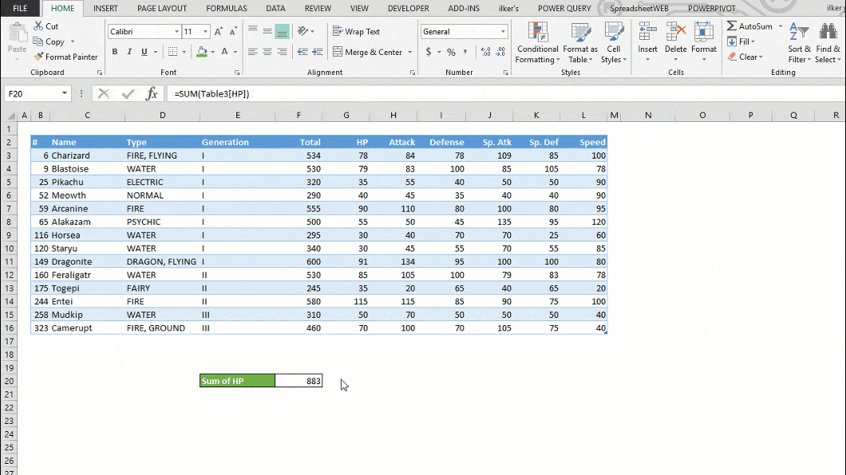Click the Wrap Text command
Viewport: 846px width, 475px height.
point(358,31)
